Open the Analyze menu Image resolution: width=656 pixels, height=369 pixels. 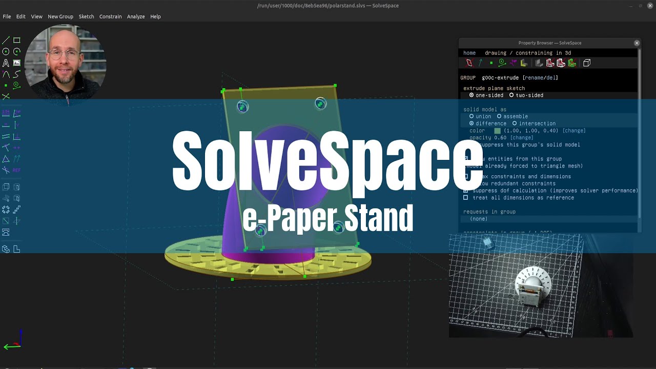[x=136, y=16]
